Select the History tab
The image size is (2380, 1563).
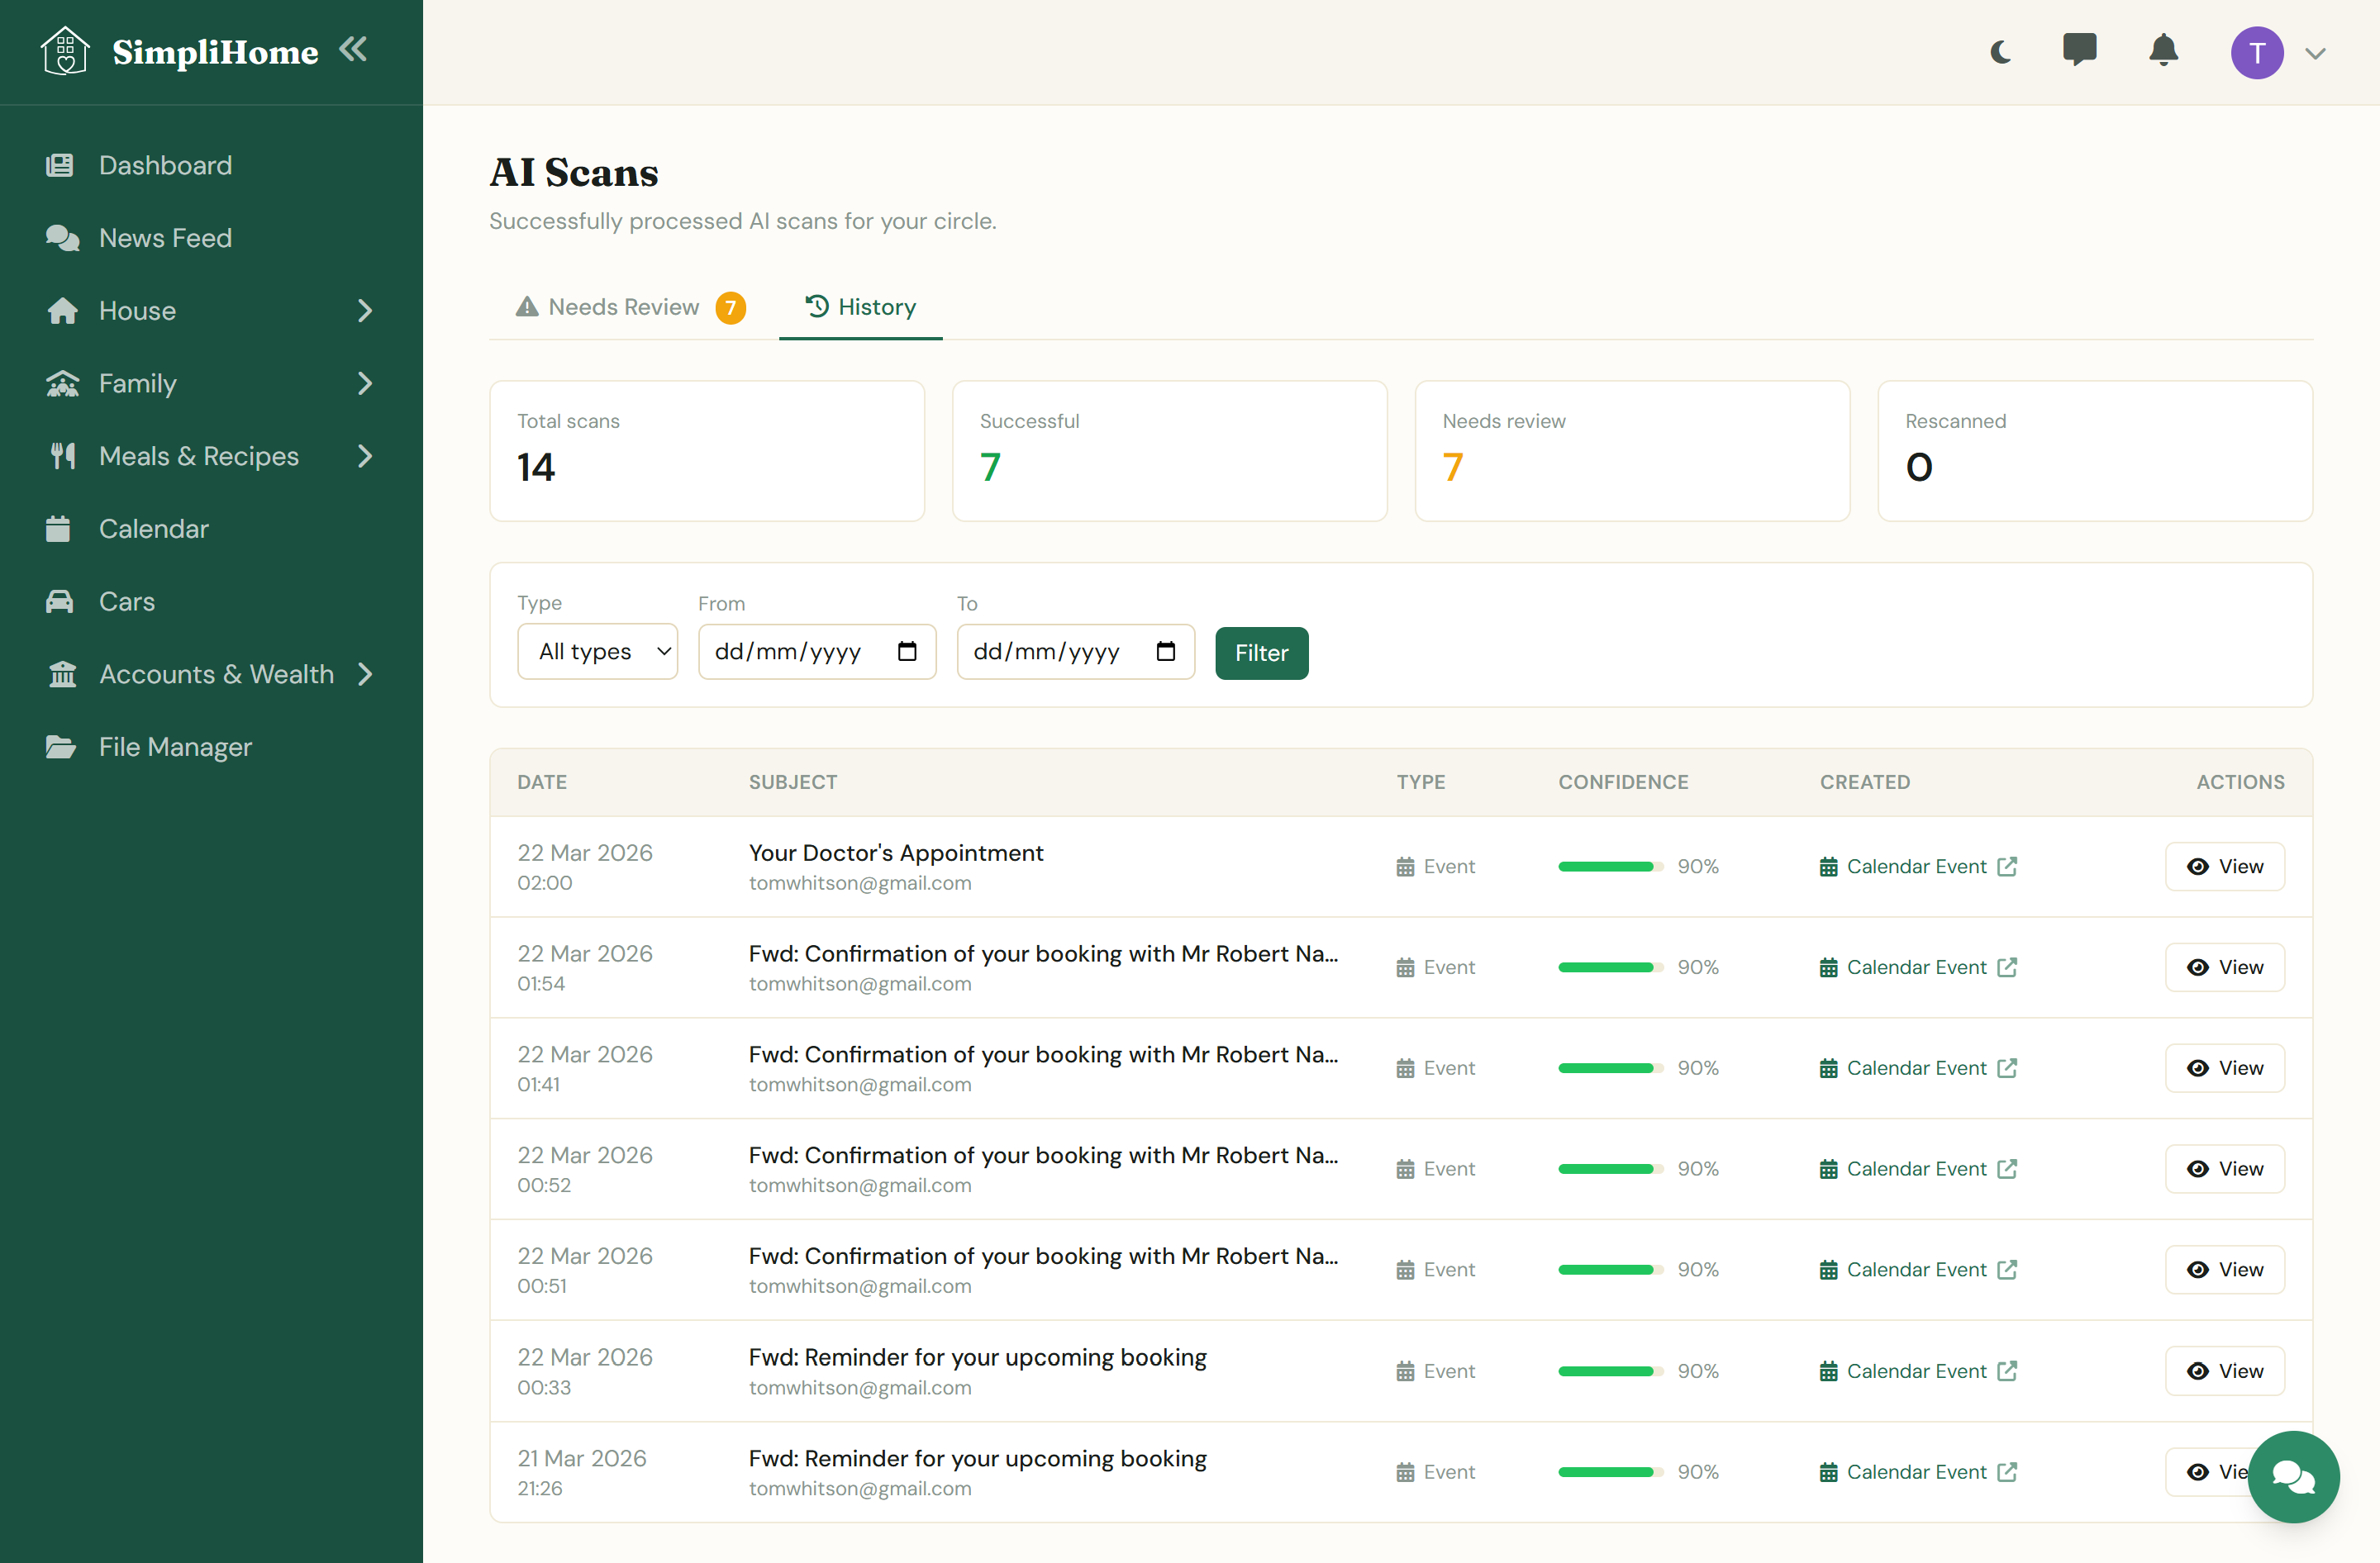click(x=861, y=306)
